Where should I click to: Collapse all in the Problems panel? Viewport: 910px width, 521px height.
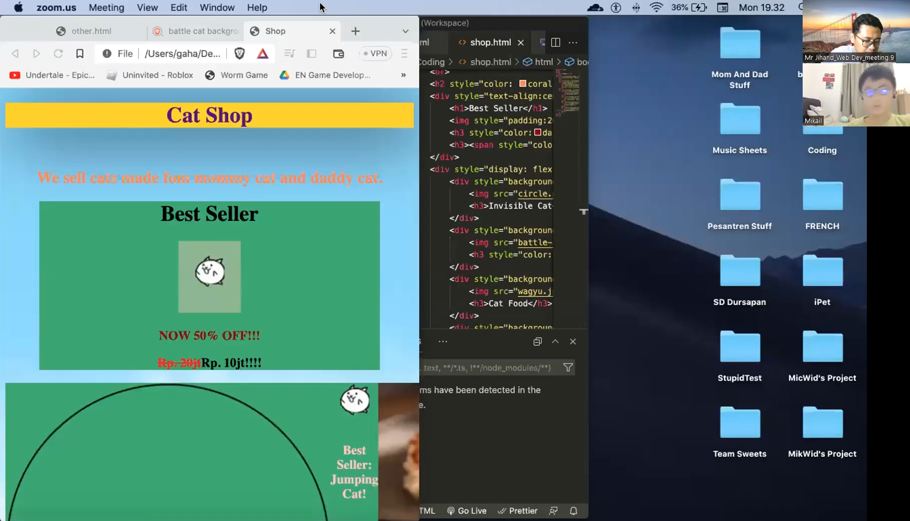[537, 341]
